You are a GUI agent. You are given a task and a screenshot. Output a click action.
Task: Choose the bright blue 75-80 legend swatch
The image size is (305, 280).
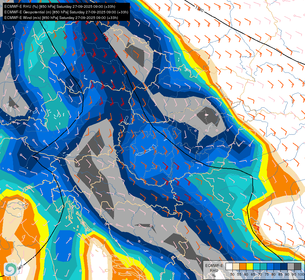pyautogui.click(x=270, y=266)
